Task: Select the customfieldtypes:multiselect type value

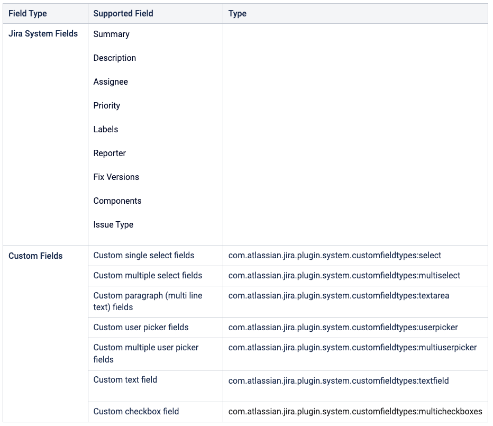Action: point(344,276)
